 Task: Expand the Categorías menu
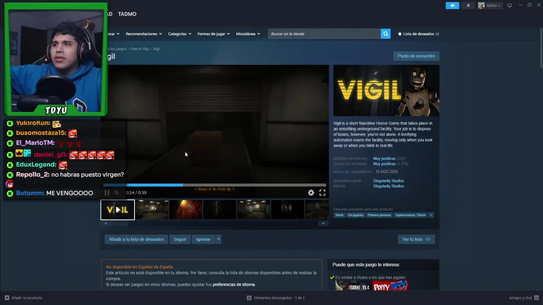point(179,34)
